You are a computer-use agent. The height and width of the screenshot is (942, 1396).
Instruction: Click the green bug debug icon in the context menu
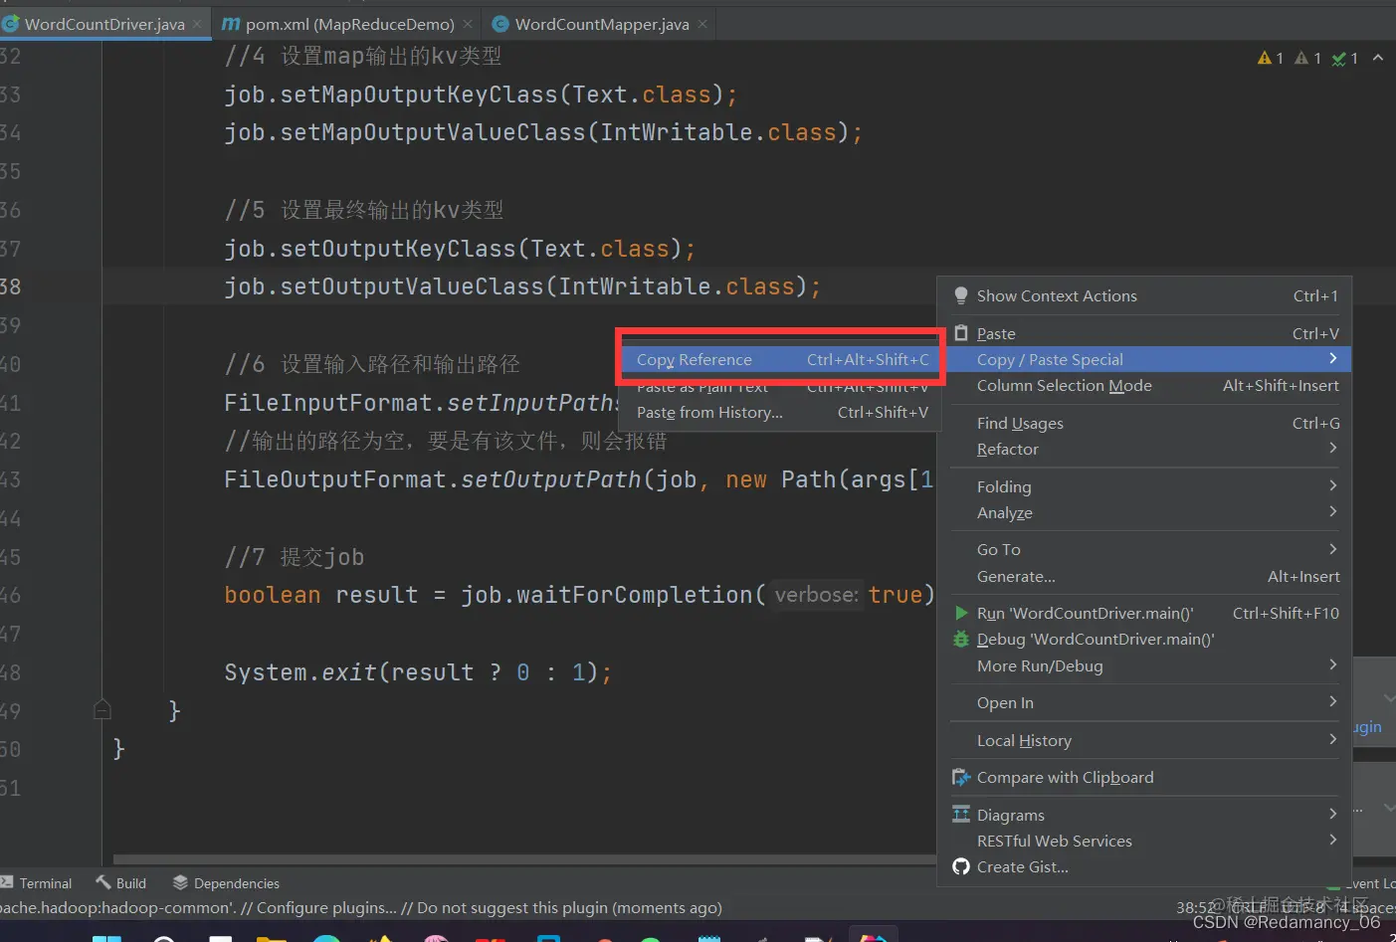[x=961, y=639]
